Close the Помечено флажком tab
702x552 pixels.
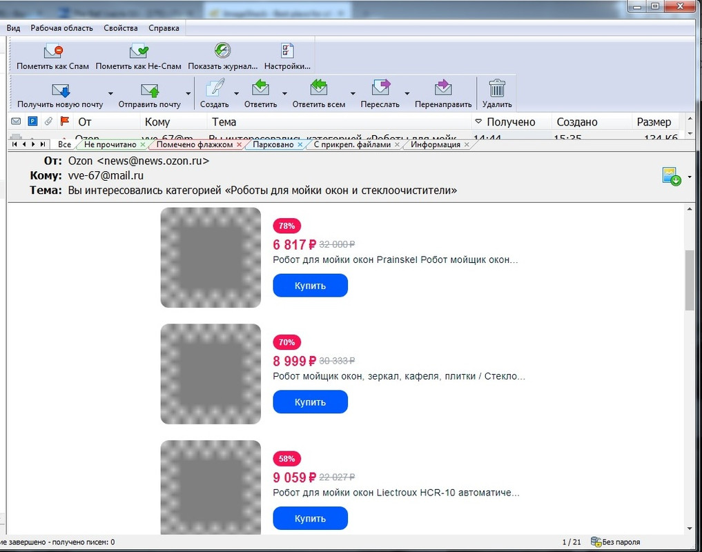click(x=239, y=145)
